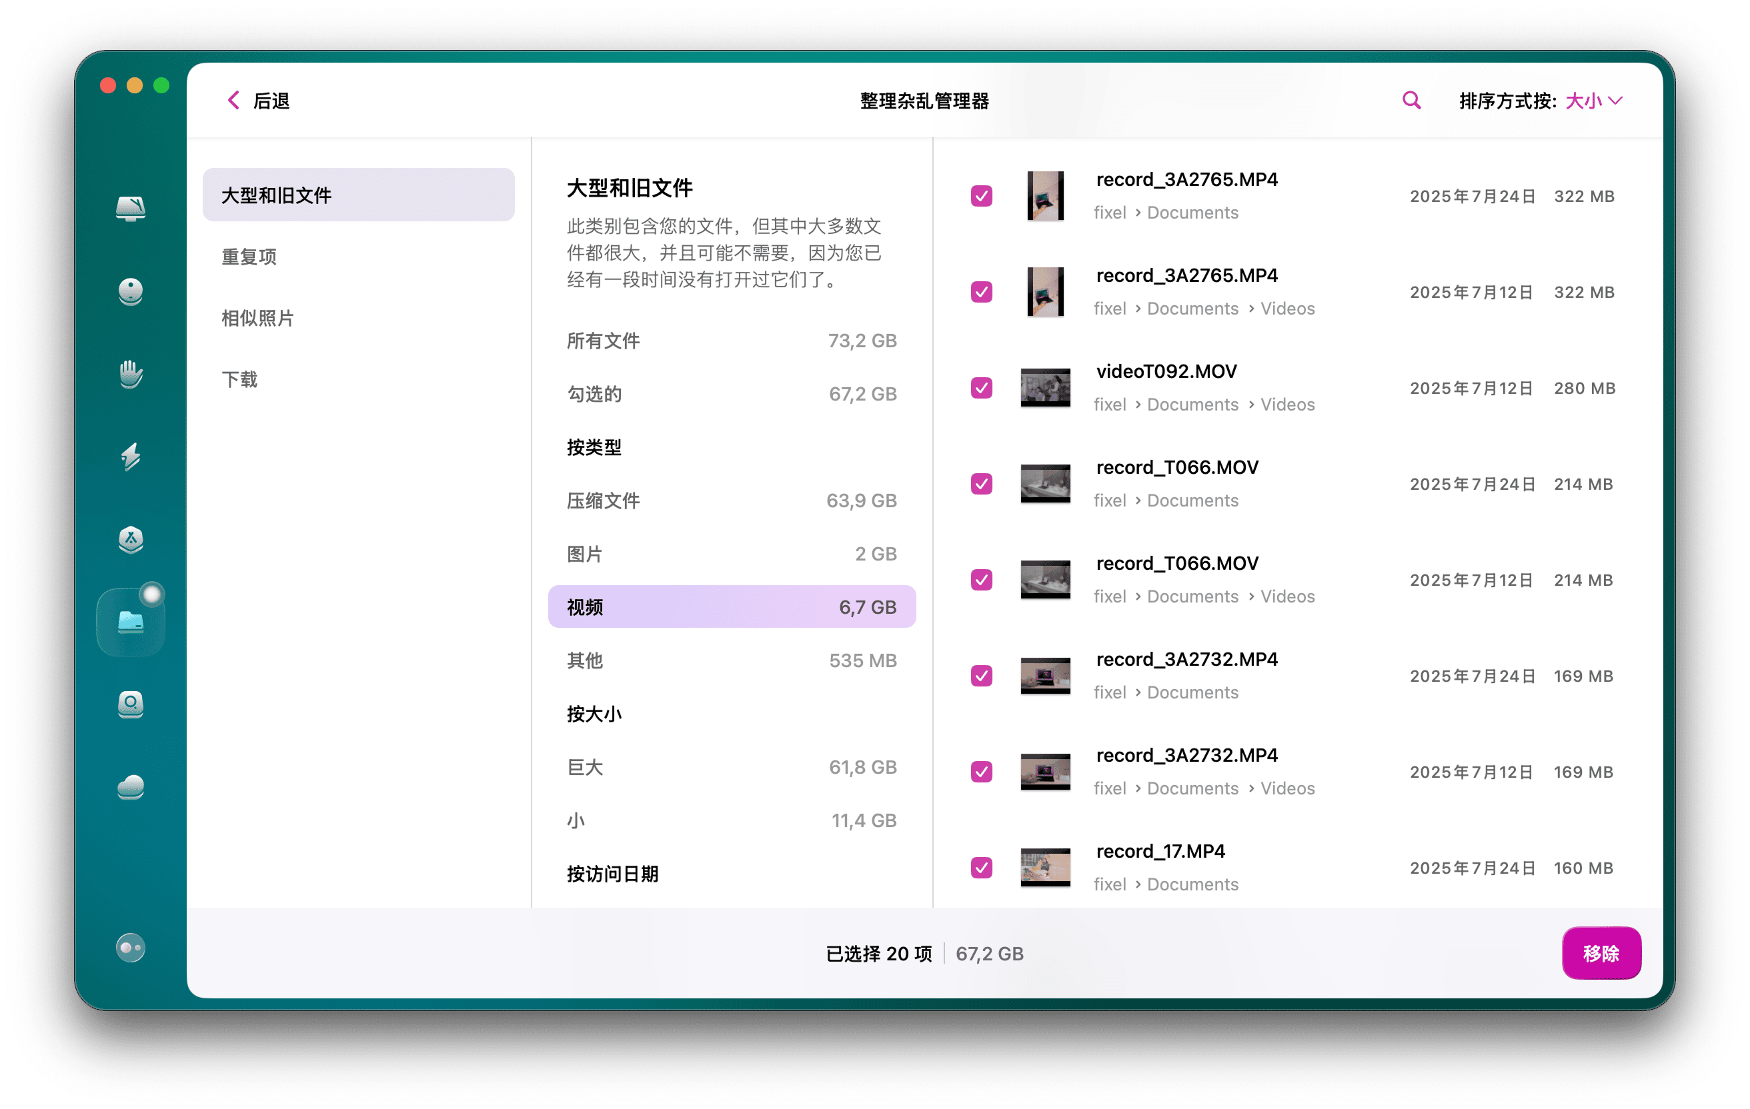Click the pink 移除 button

click(1601, 953)
